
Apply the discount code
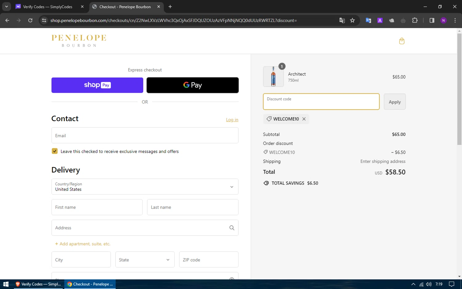[x=395, y=102]
